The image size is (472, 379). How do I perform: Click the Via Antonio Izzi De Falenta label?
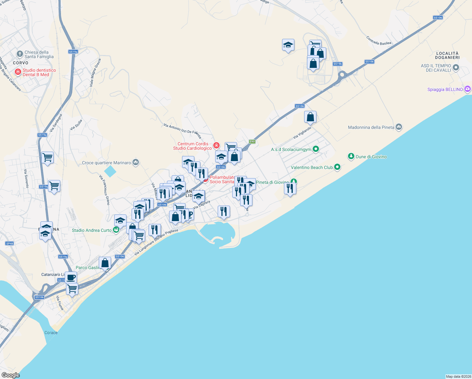[182, 130]
